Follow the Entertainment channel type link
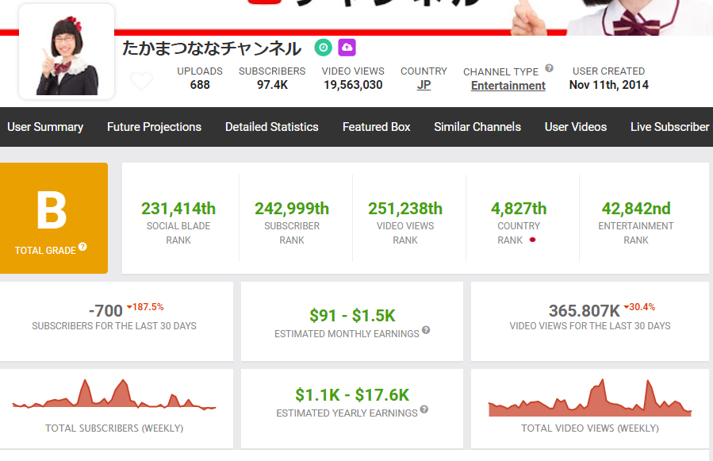713x461 pixels. (x=508, y=86)
